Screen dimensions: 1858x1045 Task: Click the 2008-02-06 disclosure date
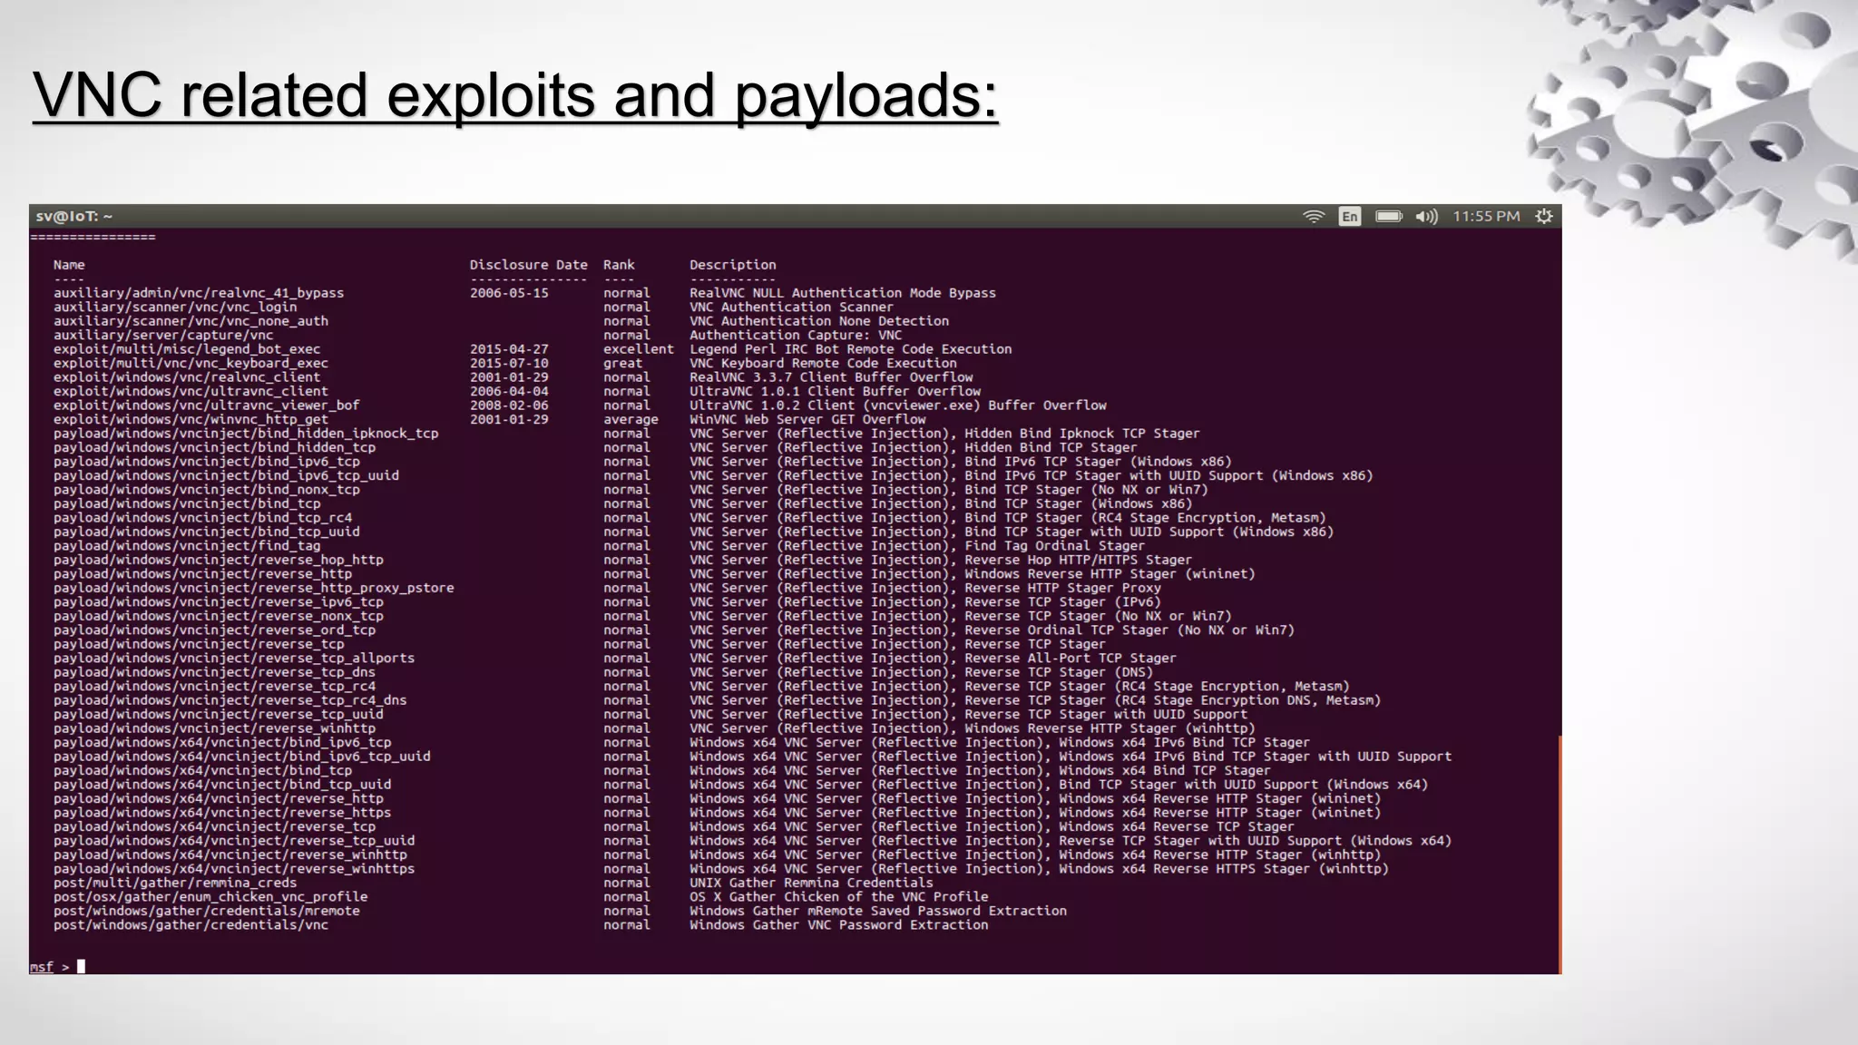[509, 405]
